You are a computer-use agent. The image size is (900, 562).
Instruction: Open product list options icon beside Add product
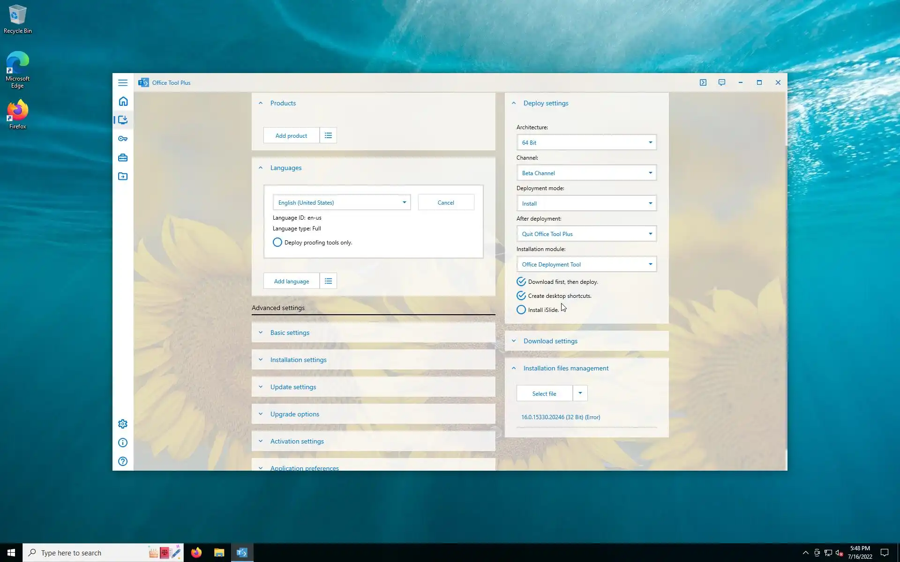point(328,135)
